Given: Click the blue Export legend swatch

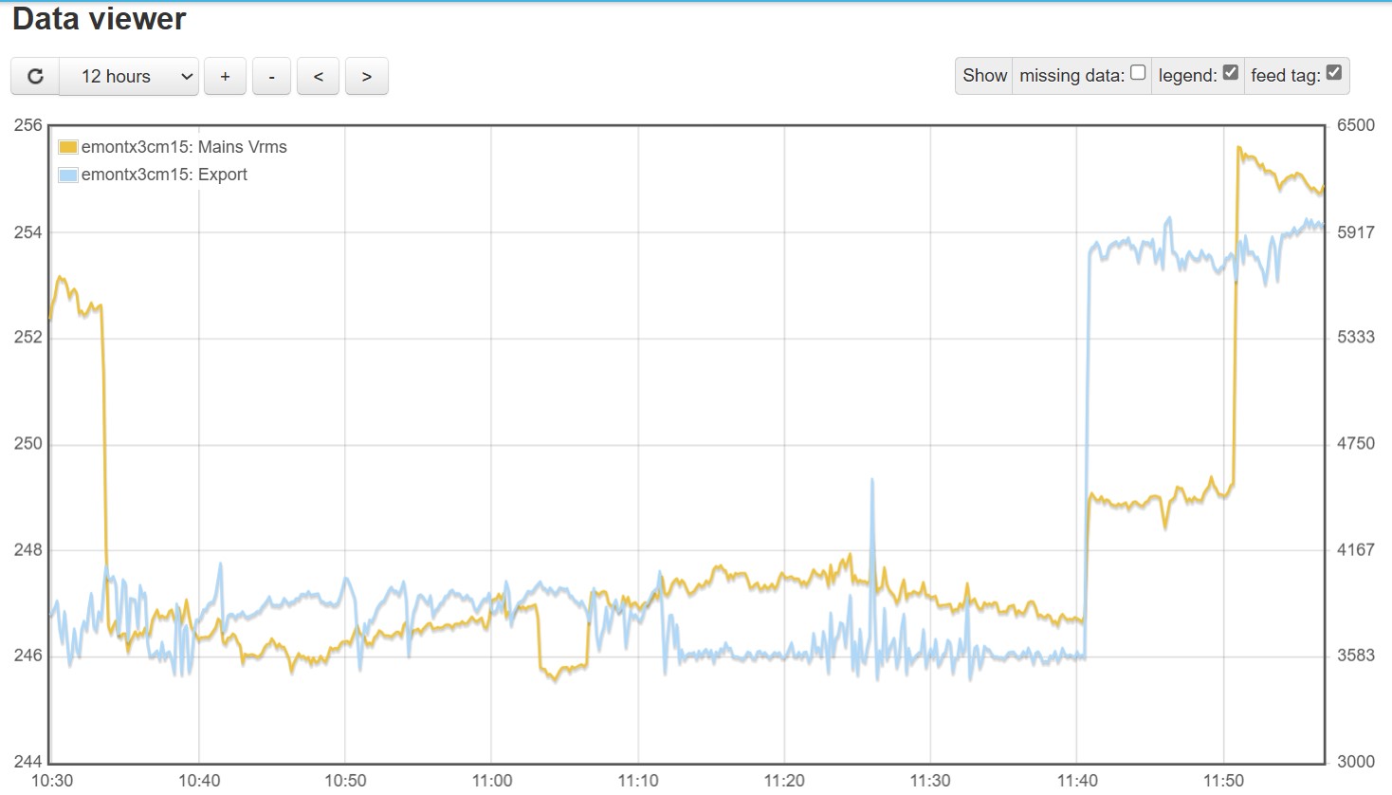Looking at the screenshot, I should 68,175.
